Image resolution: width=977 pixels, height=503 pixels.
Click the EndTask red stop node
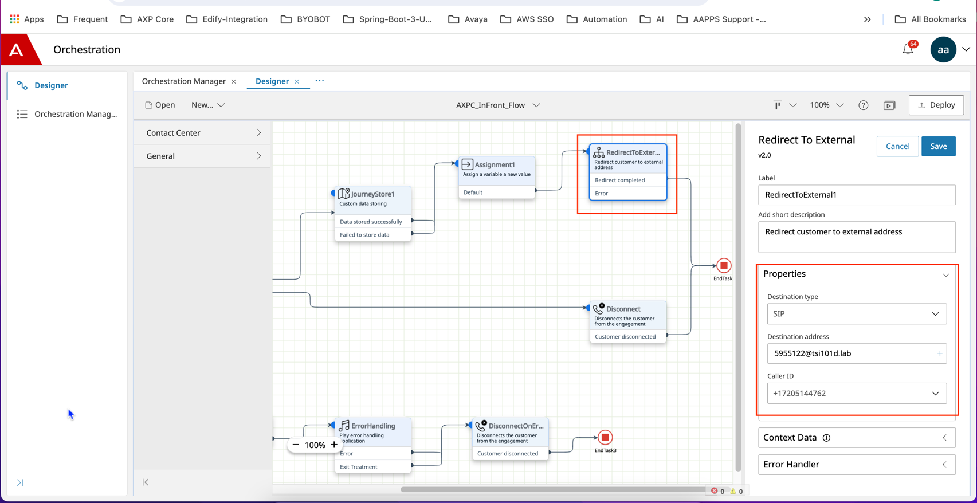click(x=724, y=266)
